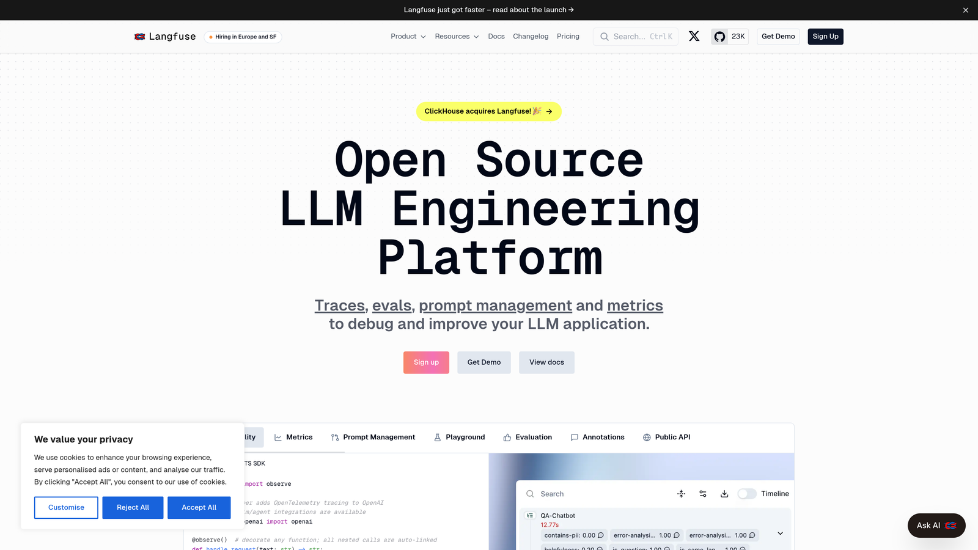
Task: Read the ClickHouse acquires Langfuse announcement
Action: tap(488, 111)
